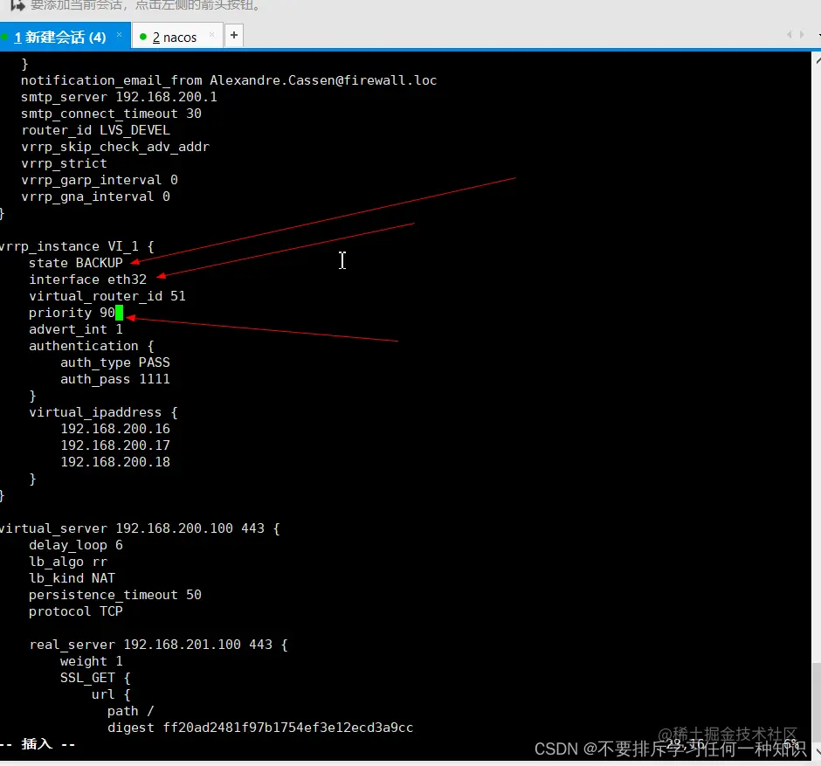Click the line 'protocol TCP'
This screenshot has height=766, width=821.
point(76,611)
